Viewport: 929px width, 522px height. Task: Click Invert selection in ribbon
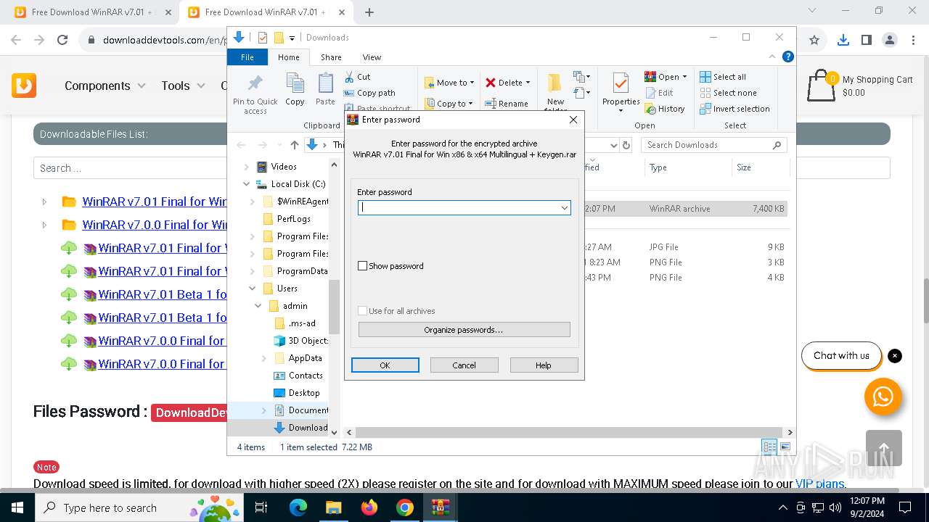(x=734, y=109)
